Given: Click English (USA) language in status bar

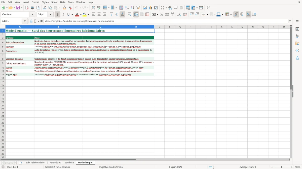Looking at the screenshot, I should tap(175, 167).
